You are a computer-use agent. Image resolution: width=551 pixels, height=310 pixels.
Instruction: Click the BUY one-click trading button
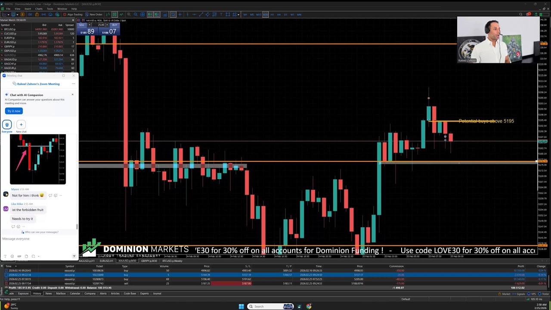[115, 25]
